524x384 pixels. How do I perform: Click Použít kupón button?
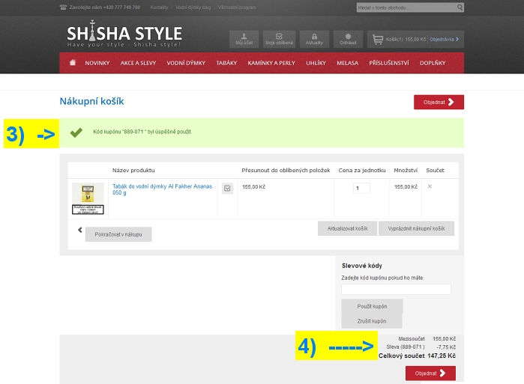(x=372, y=306)
